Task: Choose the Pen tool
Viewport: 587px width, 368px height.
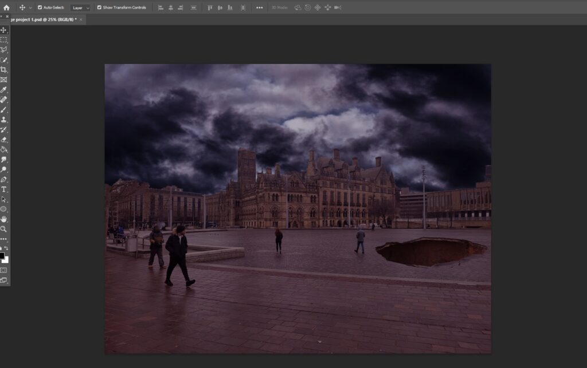Action: tap(3, 179)
